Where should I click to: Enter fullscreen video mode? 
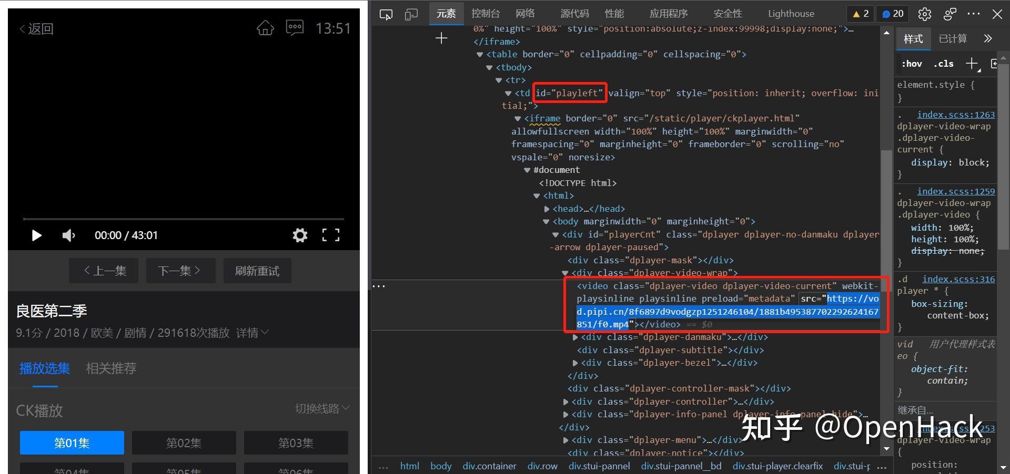point(331,235)
